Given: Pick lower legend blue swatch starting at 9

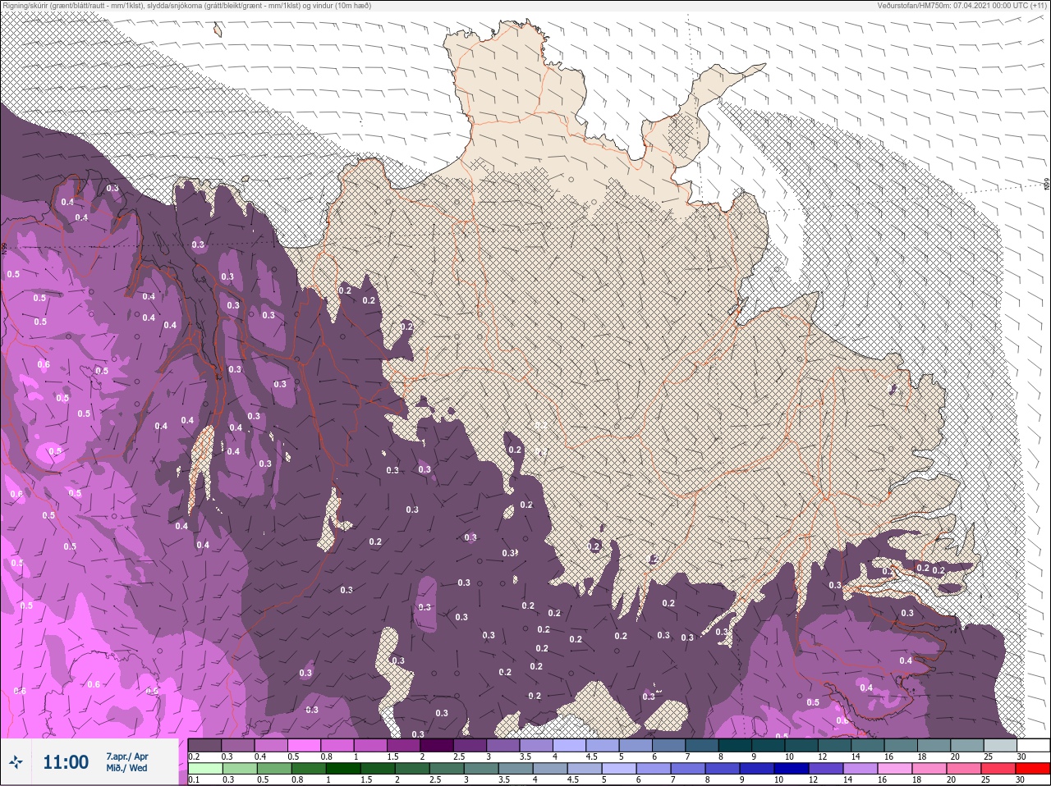Looking at the screenshot, I should (757, 769).
